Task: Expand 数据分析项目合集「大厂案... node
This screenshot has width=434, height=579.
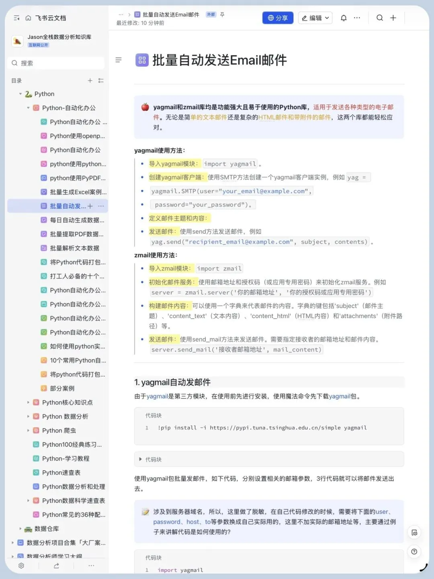Action: (12, 543)
